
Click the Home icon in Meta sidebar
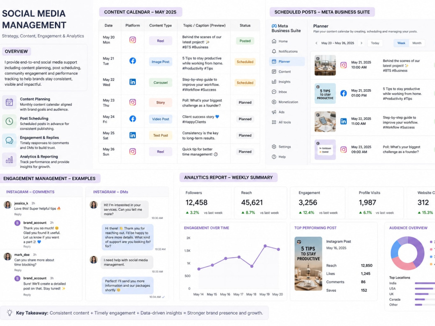[x=274, y=41]
